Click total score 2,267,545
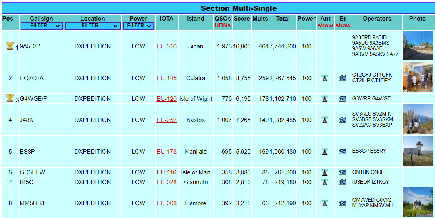This screenshot has width=435, height=218. [x=283, y=78]
